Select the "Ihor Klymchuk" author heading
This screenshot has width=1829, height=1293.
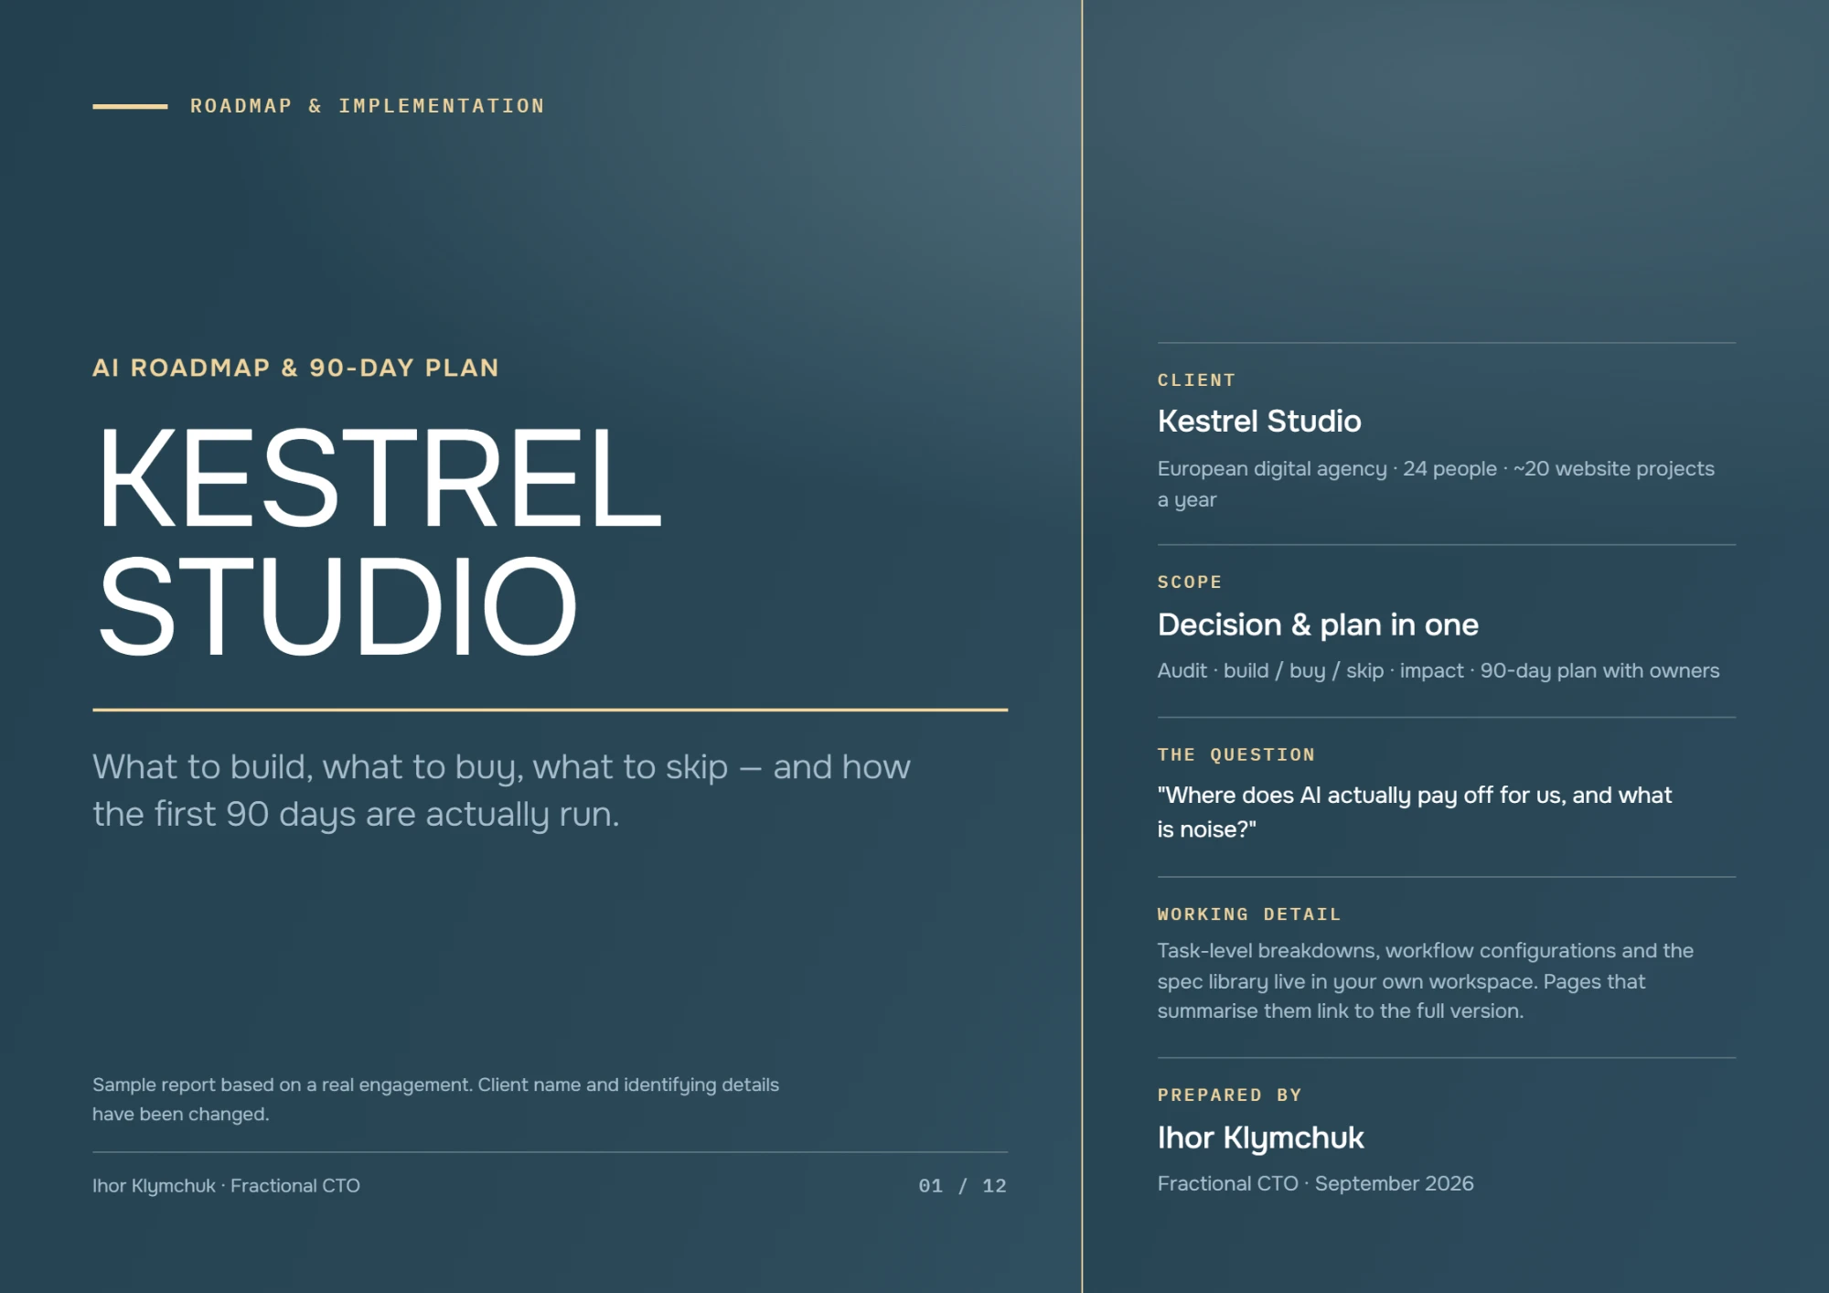pos(1260,1138)
